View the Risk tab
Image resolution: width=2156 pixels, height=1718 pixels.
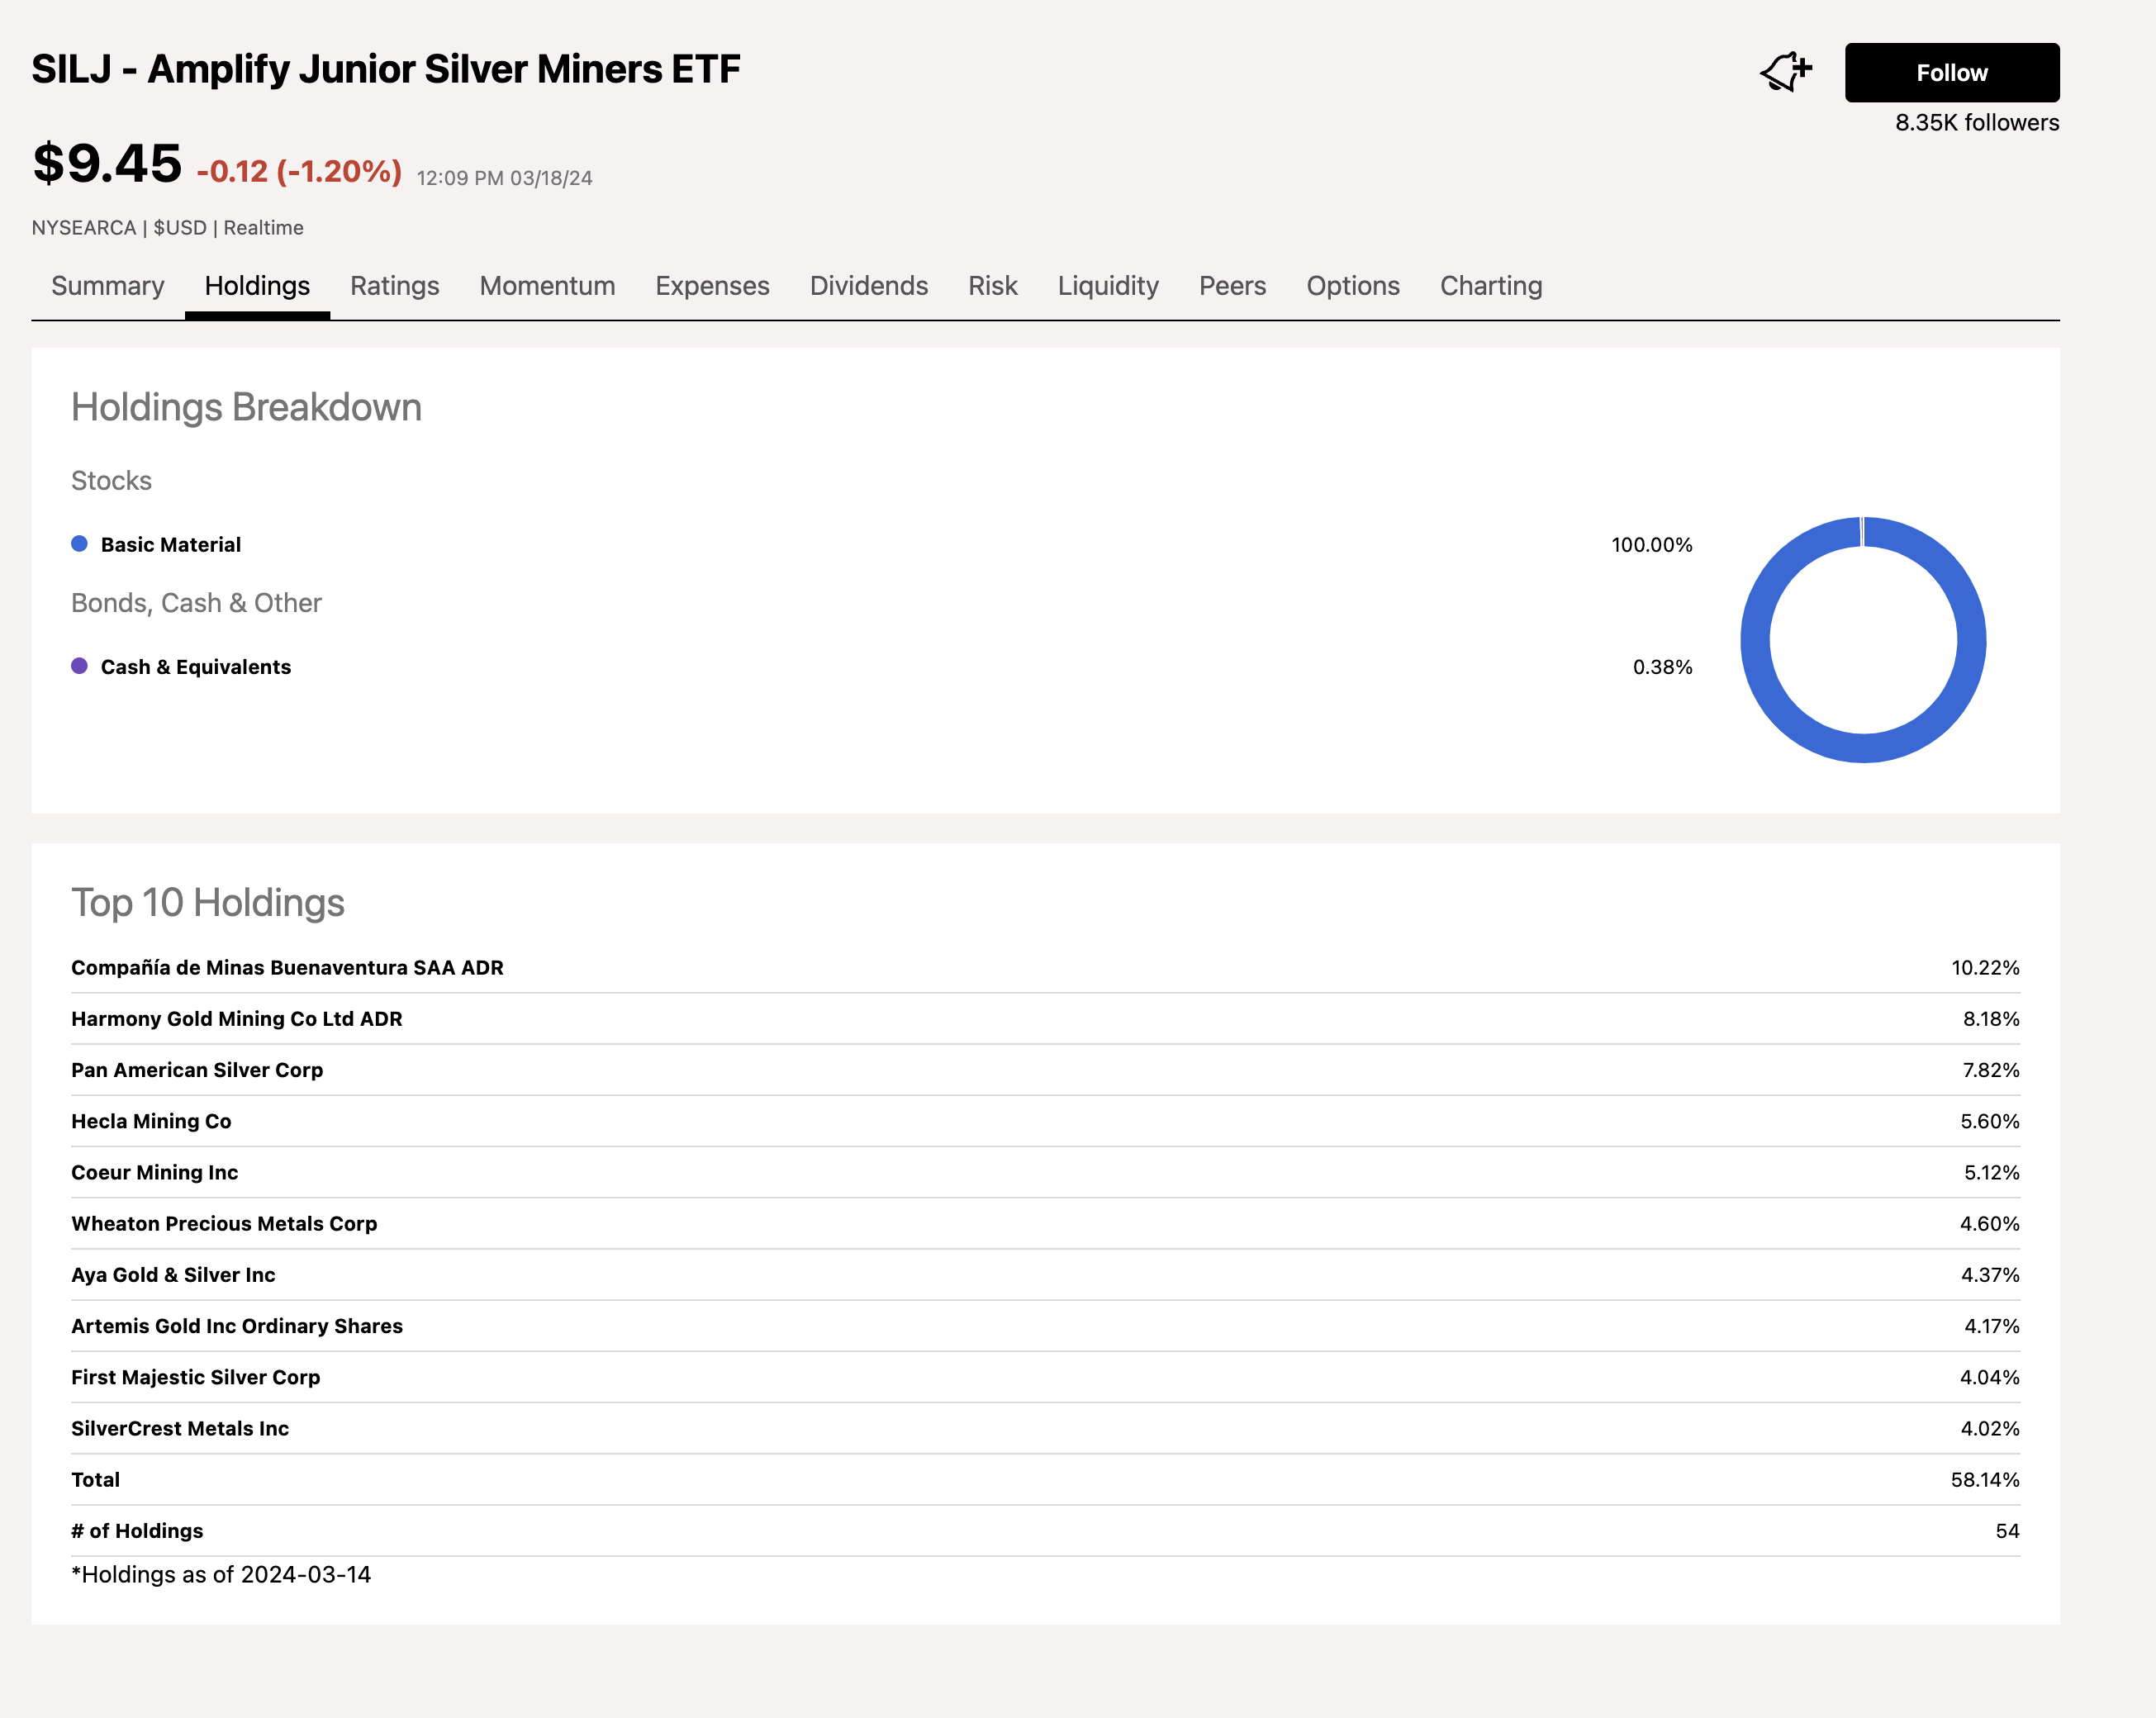[x=992, y=286]
